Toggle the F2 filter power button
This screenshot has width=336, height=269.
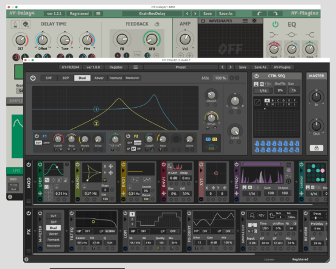pos(128,136)
